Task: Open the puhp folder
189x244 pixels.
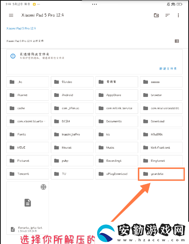Action: (72, 161)
